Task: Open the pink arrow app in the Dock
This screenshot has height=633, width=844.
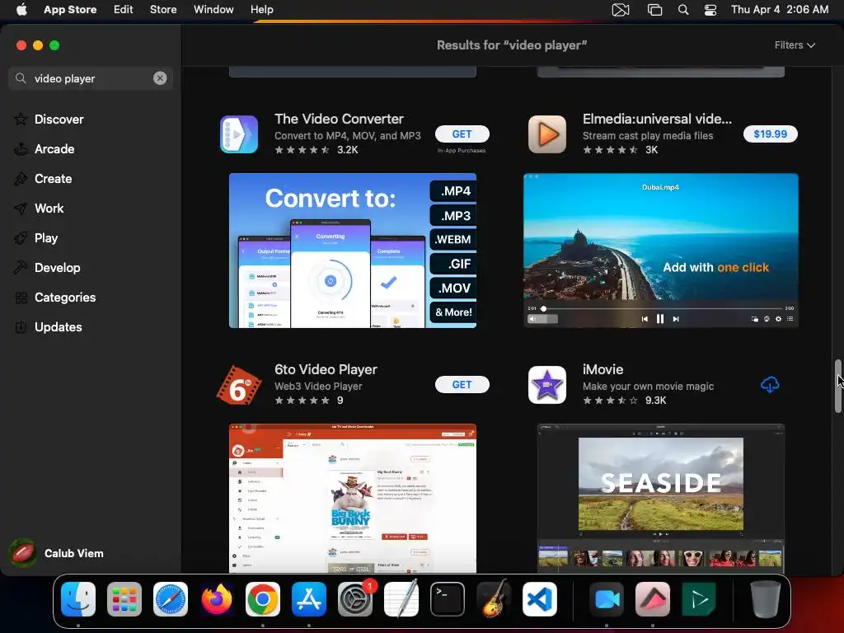Action: pyautogui.click(x=653, y=599)
